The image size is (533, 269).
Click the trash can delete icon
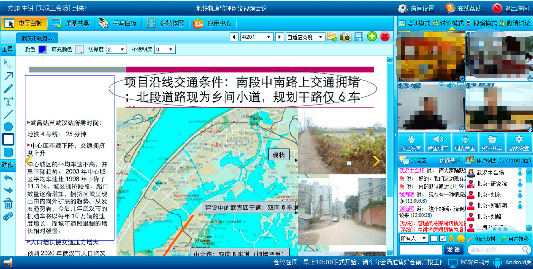8,203
